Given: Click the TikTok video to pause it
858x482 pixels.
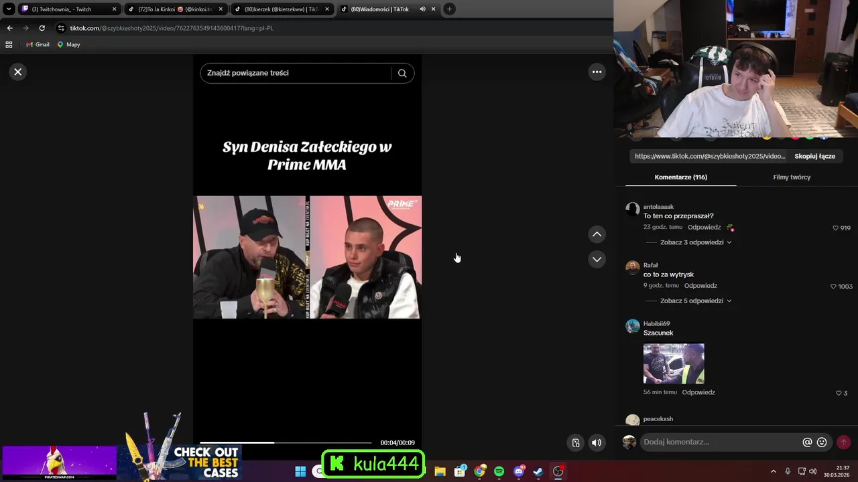Looking at the screenshot, I should [308, 257].
